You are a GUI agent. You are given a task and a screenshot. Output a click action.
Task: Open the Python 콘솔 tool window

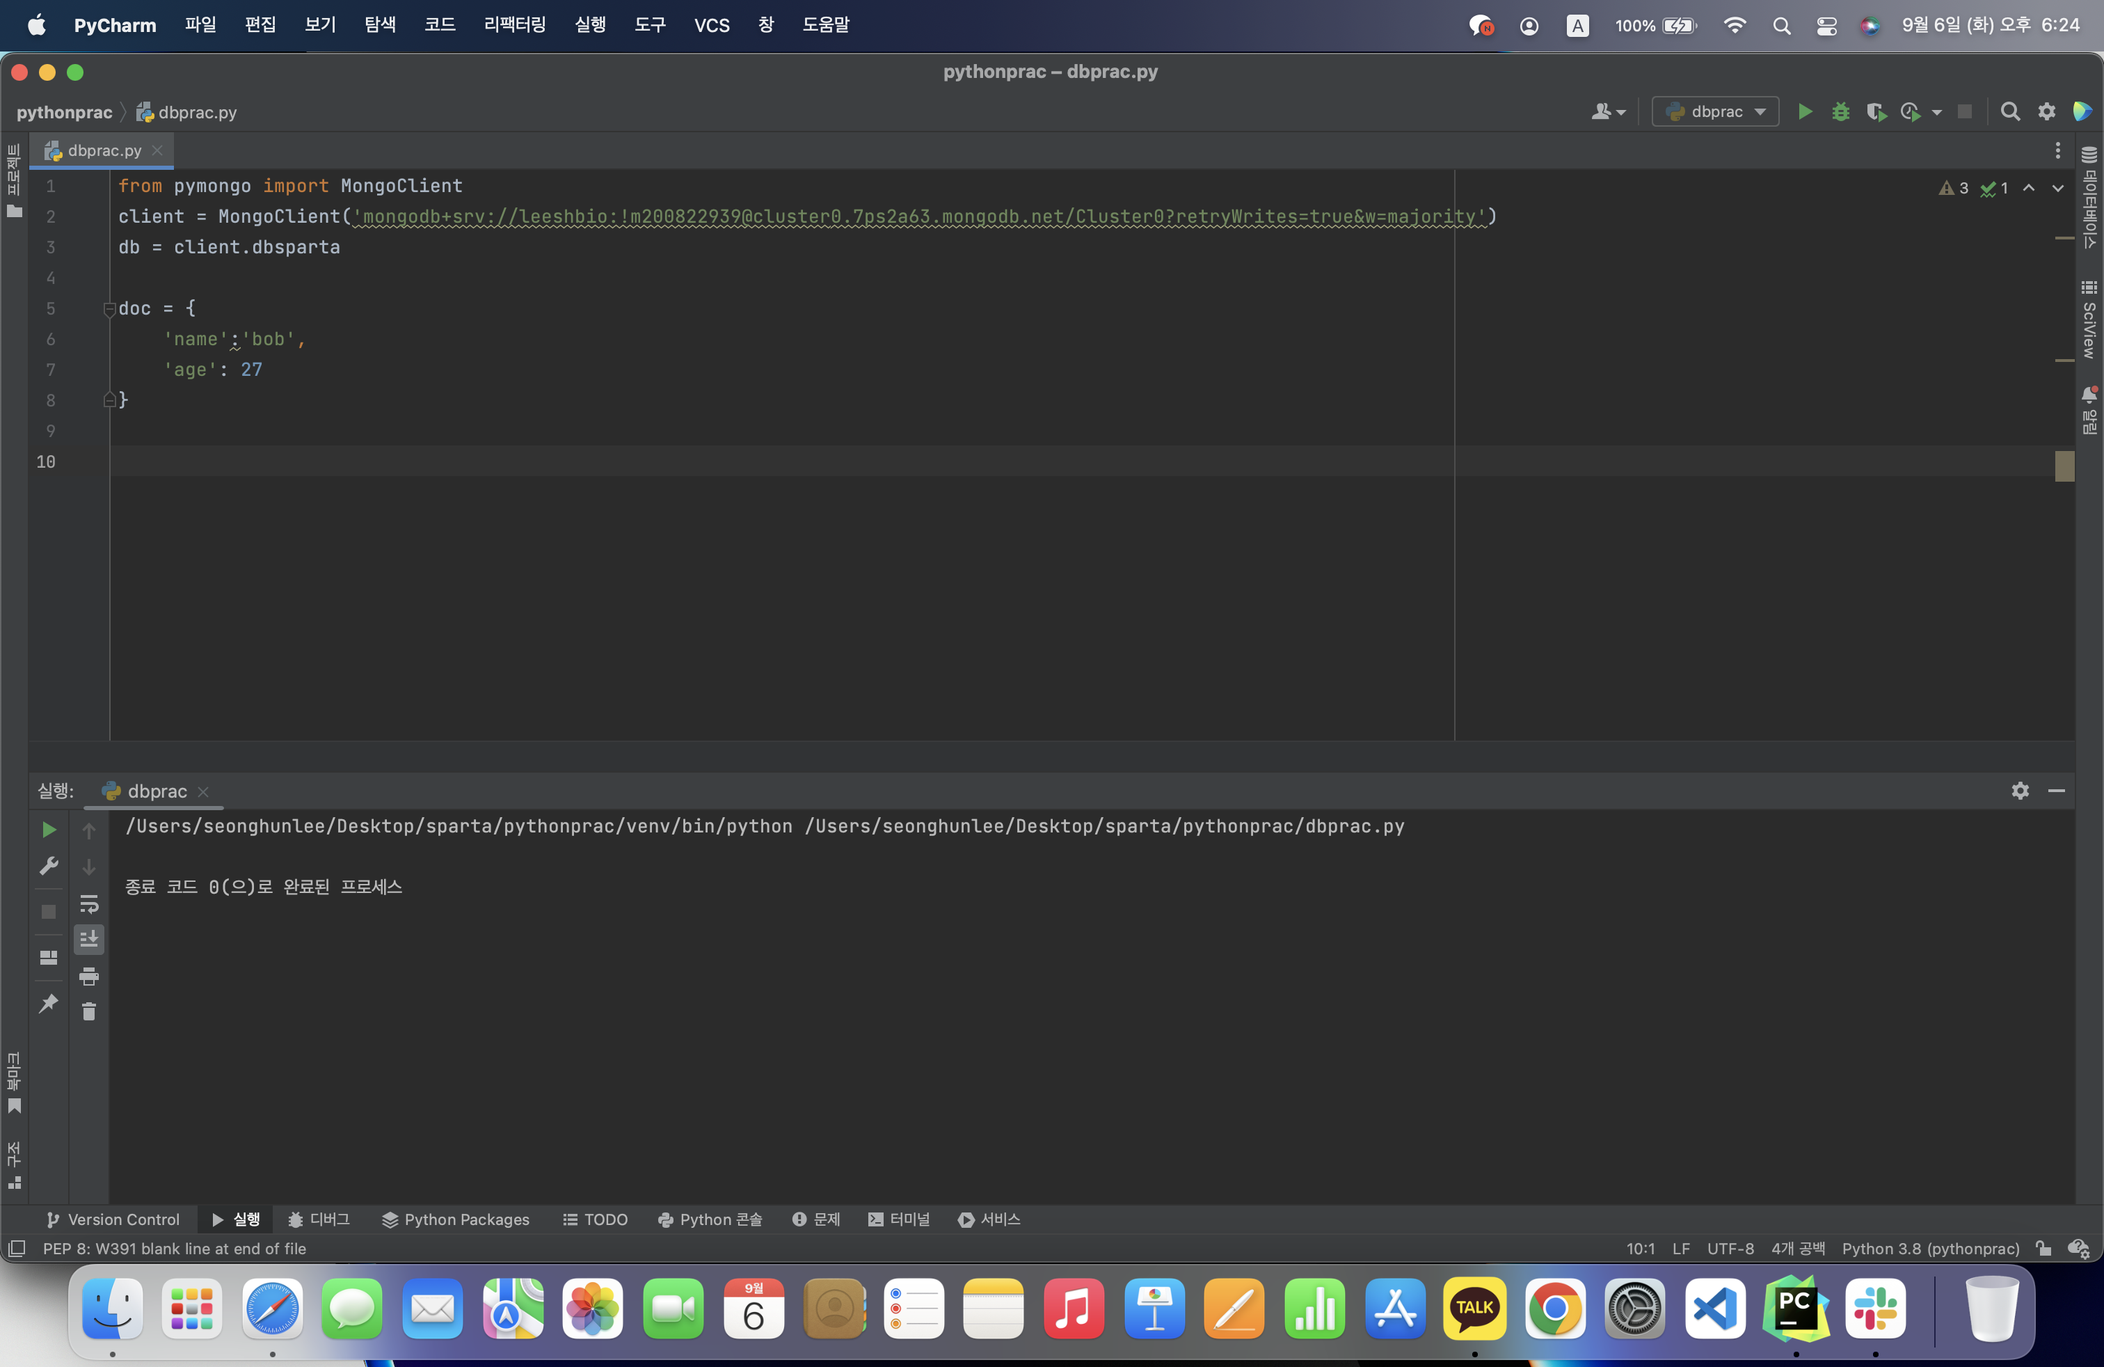710,1219
